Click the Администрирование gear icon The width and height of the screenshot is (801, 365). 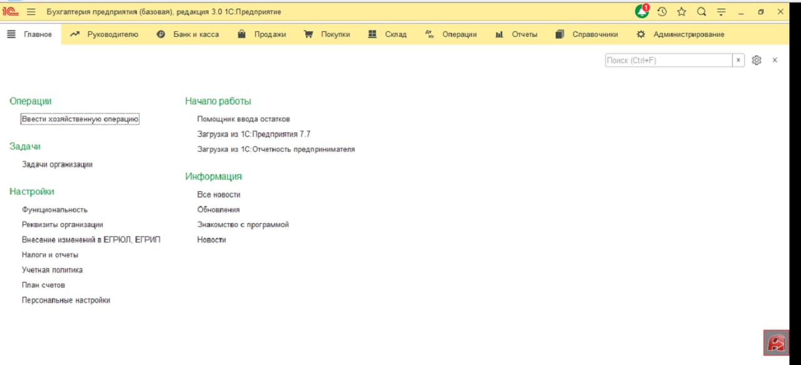(x=641, y=34)
